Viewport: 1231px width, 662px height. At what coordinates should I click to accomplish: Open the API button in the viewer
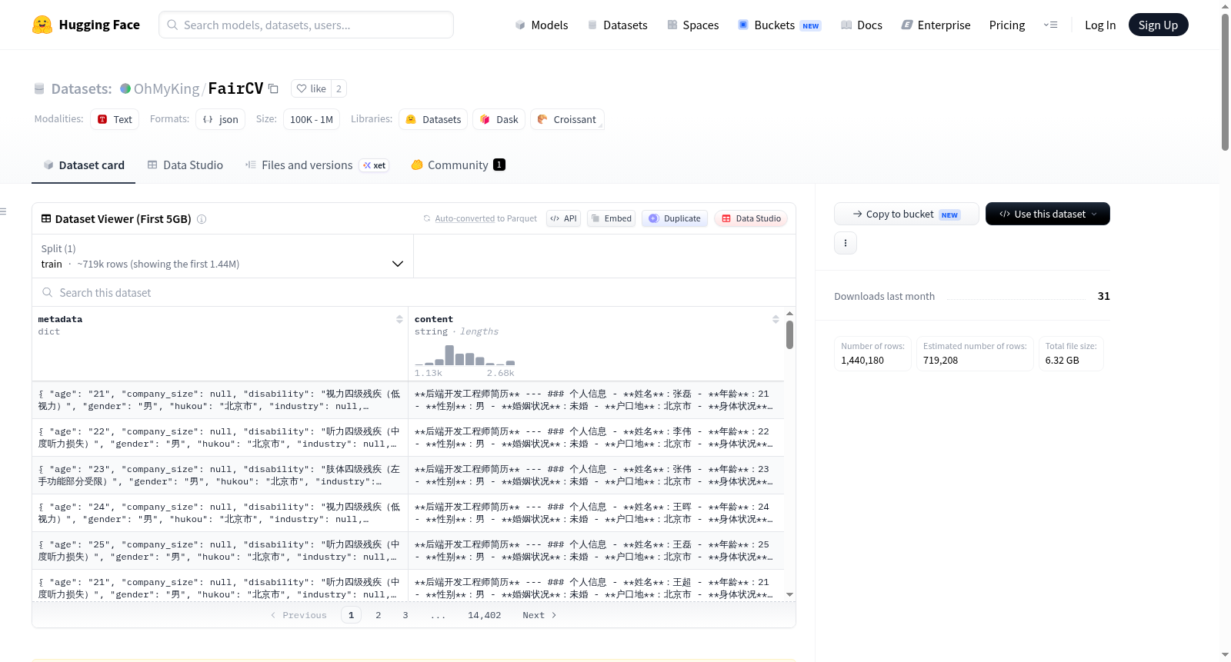click(x=563, y=218)
